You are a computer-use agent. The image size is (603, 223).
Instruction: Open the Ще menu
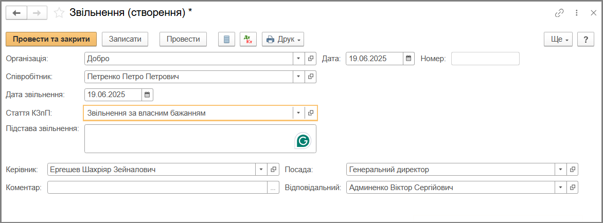coord(558,39)
